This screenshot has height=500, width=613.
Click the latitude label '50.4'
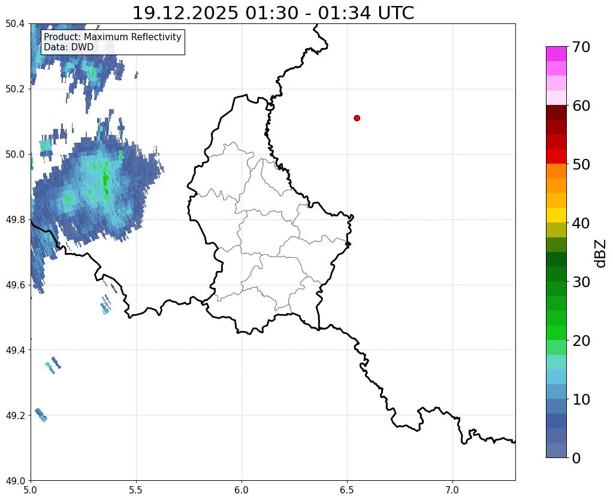[x=15, y=24]
